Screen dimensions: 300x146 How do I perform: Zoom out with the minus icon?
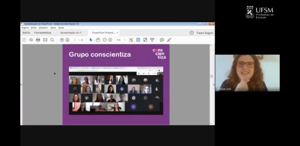point(105,40)
